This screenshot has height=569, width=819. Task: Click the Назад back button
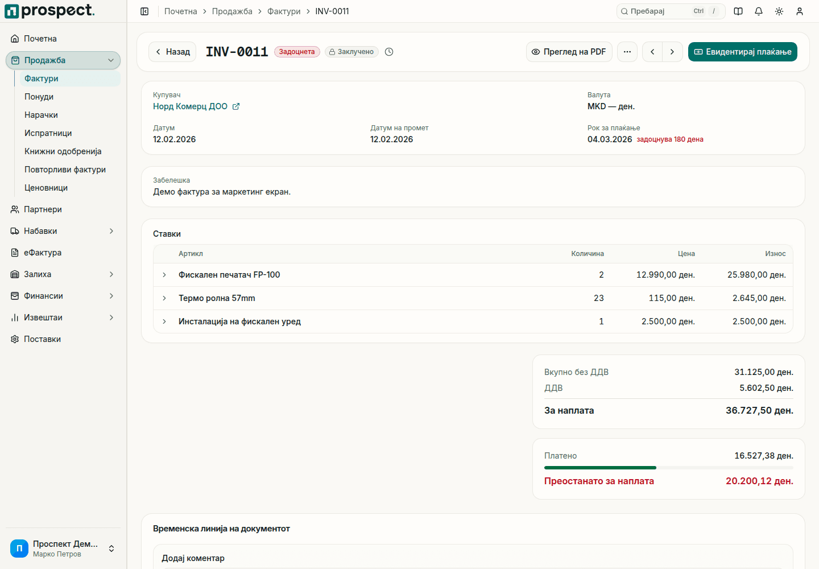[172, 52]
